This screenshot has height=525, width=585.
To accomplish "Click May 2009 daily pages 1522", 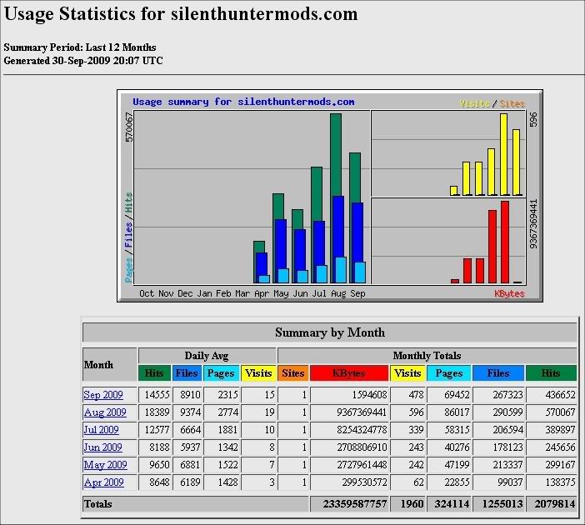I will point(228,465).
